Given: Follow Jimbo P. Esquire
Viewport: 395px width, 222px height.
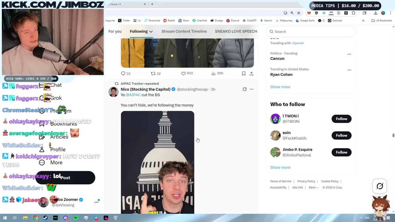Looking at the screenshot, I should tap(341, 152).
